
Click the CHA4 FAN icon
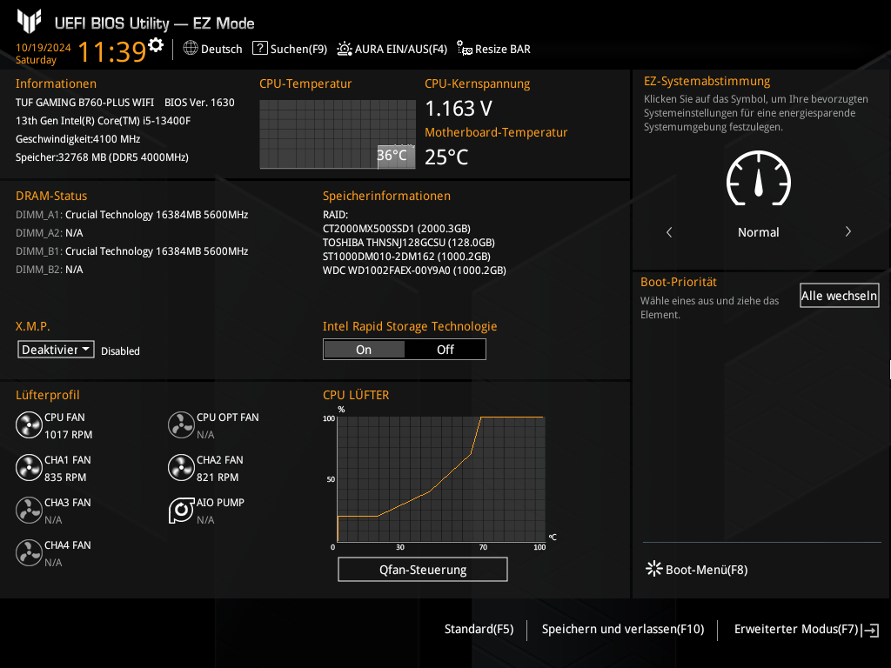click(x=29, y=552)
